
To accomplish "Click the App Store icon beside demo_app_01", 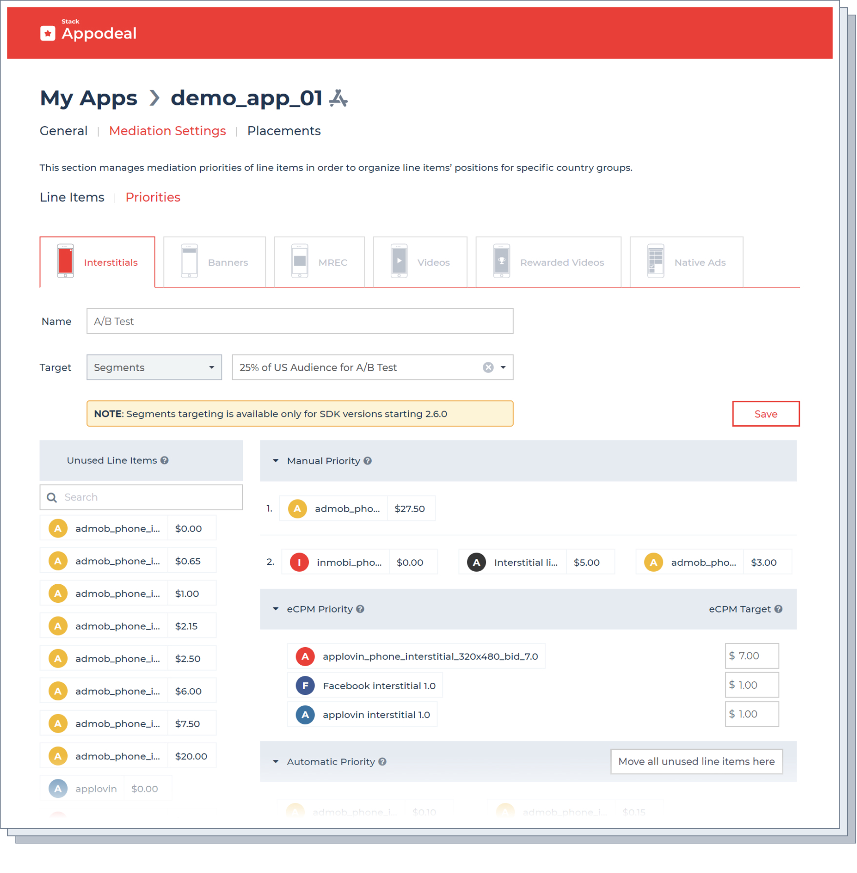I will click(338, 98).
